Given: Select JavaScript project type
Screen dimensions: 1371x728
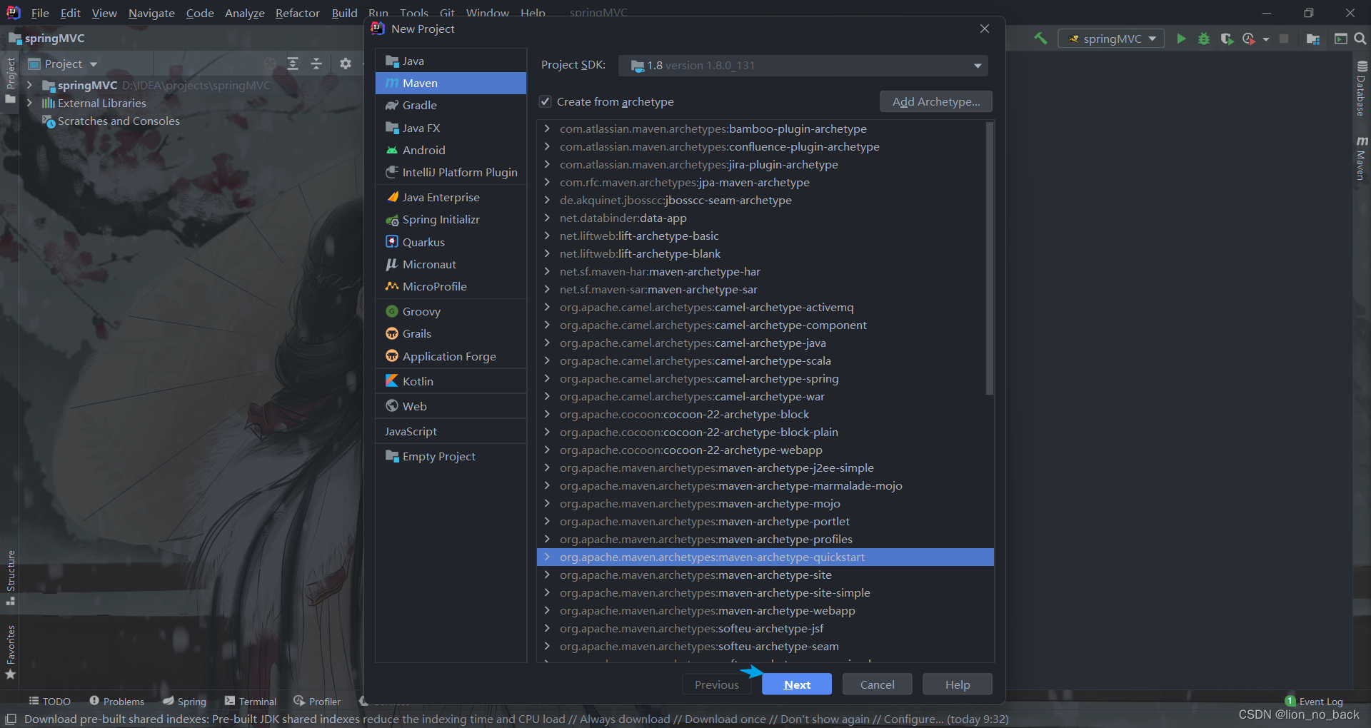Looking at the screenshot, I should pos(451,431).
